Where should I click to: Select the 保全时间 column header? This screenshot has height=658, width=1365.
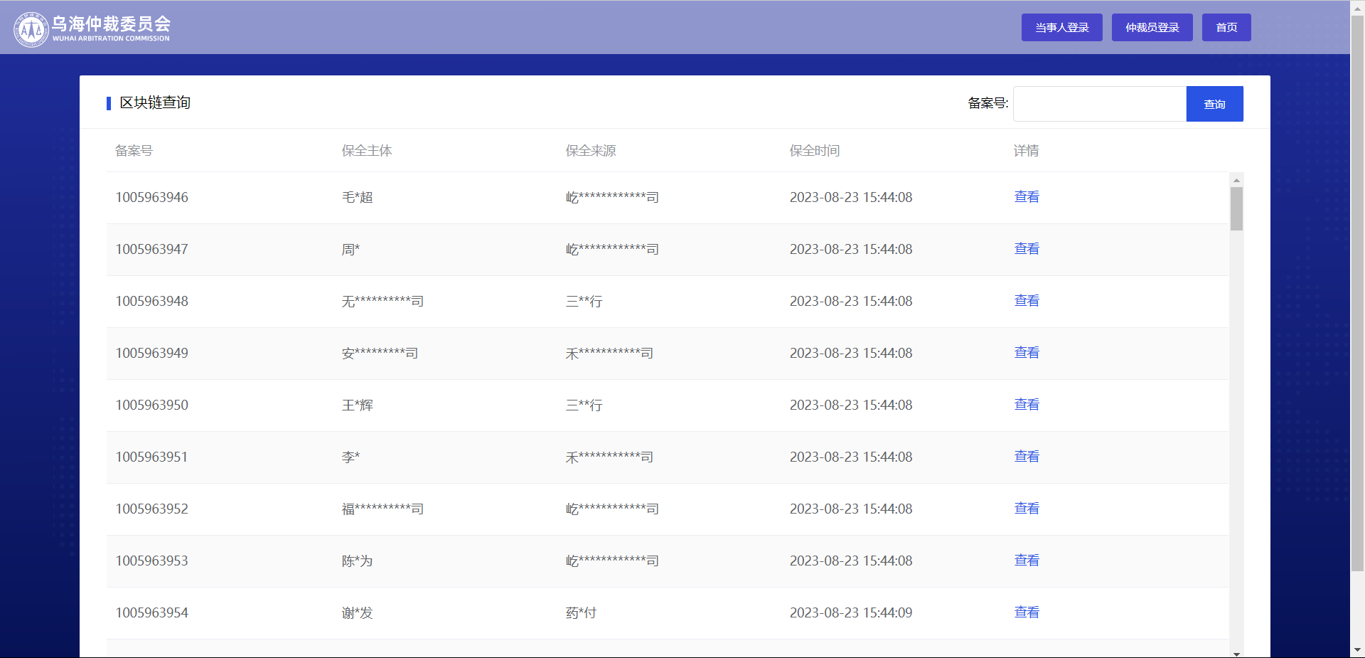pyautogui.click(x=815, y=151)
